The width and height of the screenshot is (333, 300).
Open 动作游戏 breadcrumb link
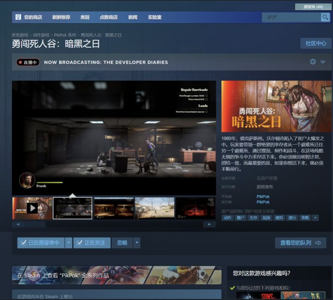41,35
